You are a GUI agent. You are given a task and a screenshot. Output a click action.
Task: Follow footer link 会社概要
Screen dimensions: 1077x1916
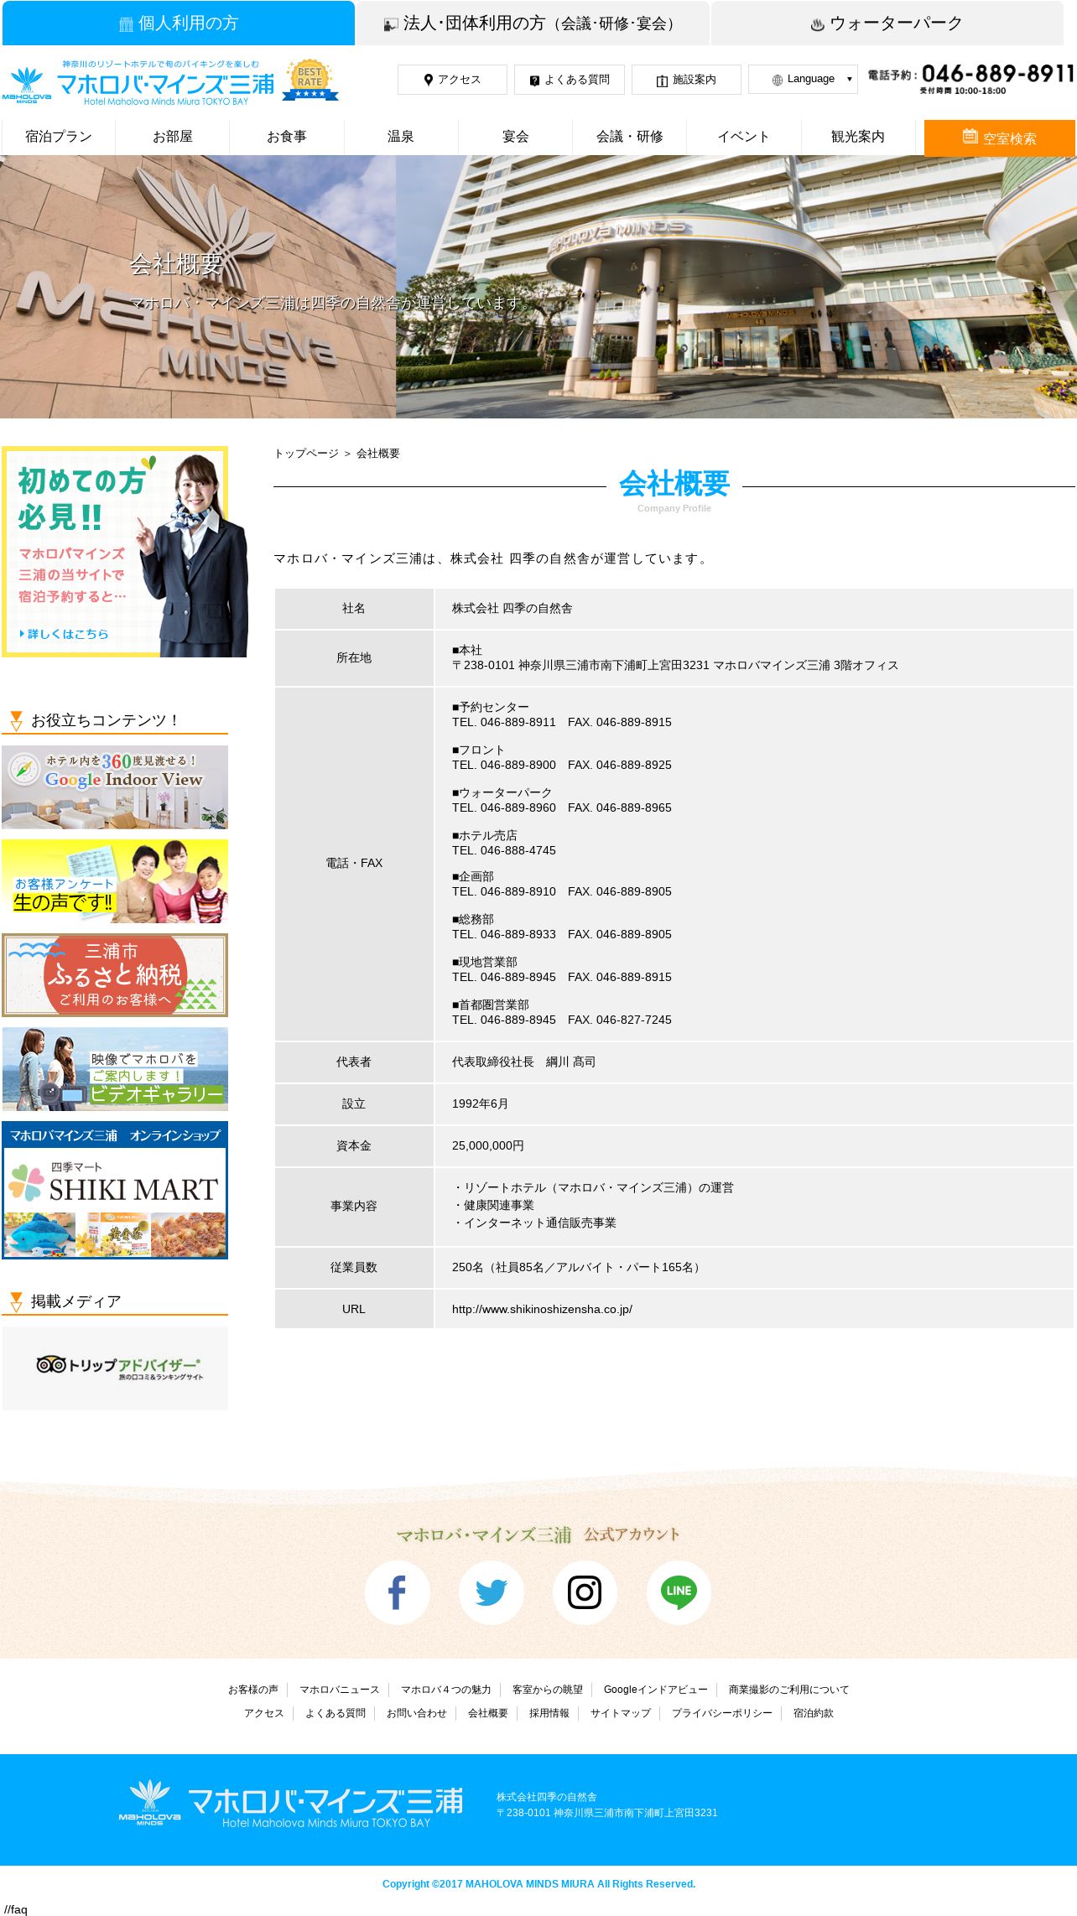(x=488, y=1713)
